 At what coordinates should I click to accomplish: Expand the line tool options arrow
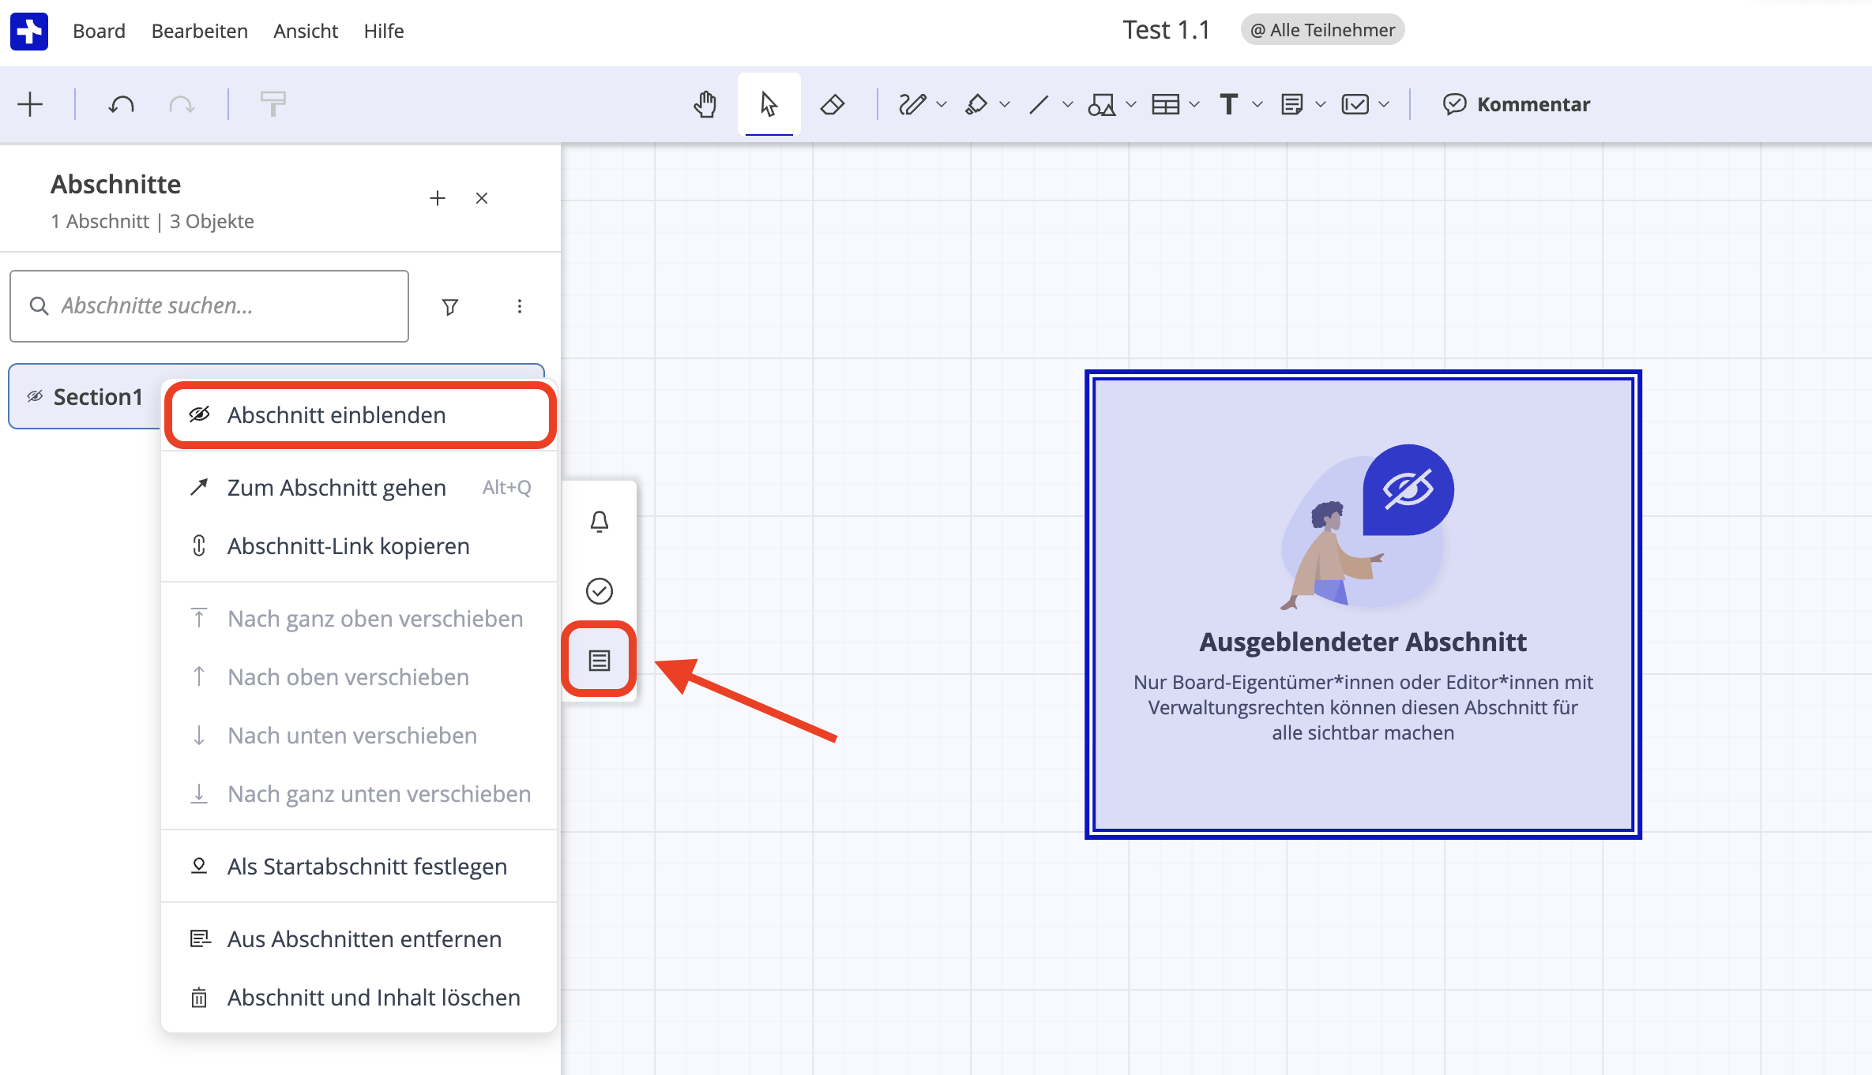point(1068,104)
